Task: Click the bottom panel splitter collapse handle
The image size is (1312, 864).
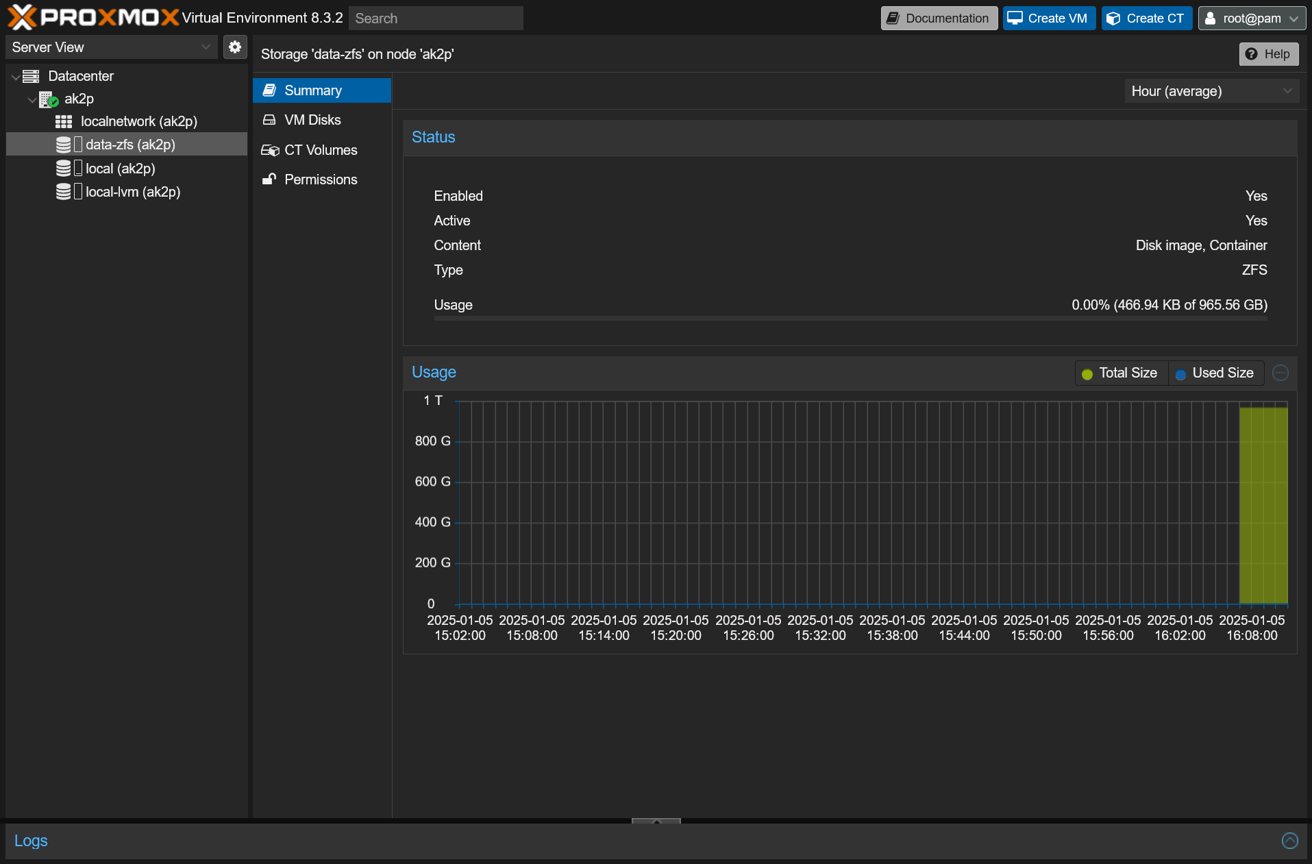Action: tap(656, 821)
